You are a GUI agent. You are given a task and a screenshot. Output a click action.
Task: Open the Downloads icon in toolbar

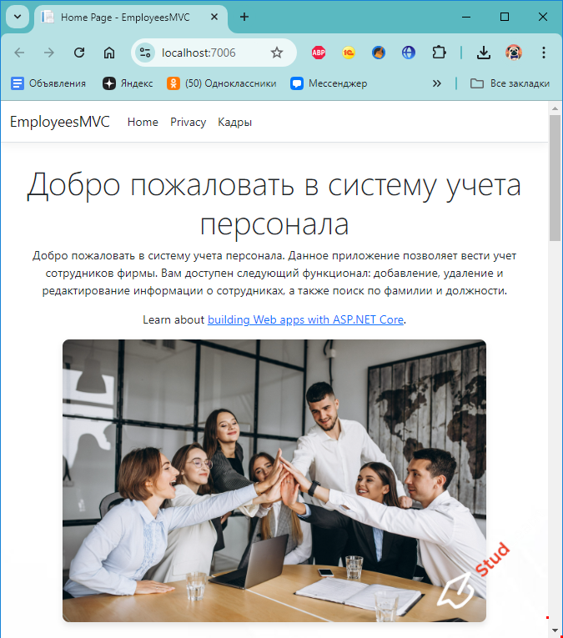pyautogui.click(x=484, y=53)
